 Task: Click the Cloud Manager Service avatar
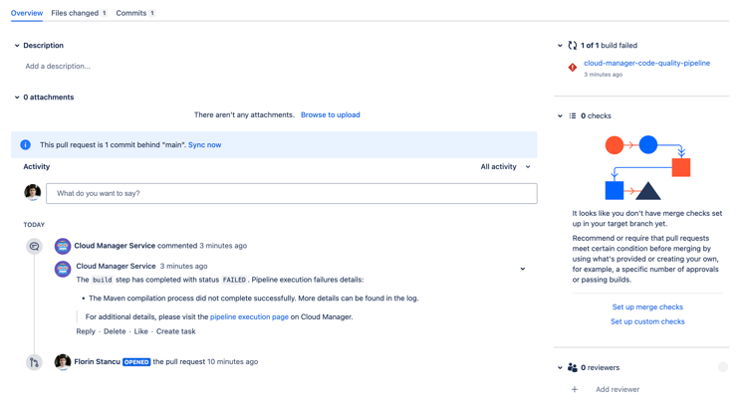tap(63, 246)
